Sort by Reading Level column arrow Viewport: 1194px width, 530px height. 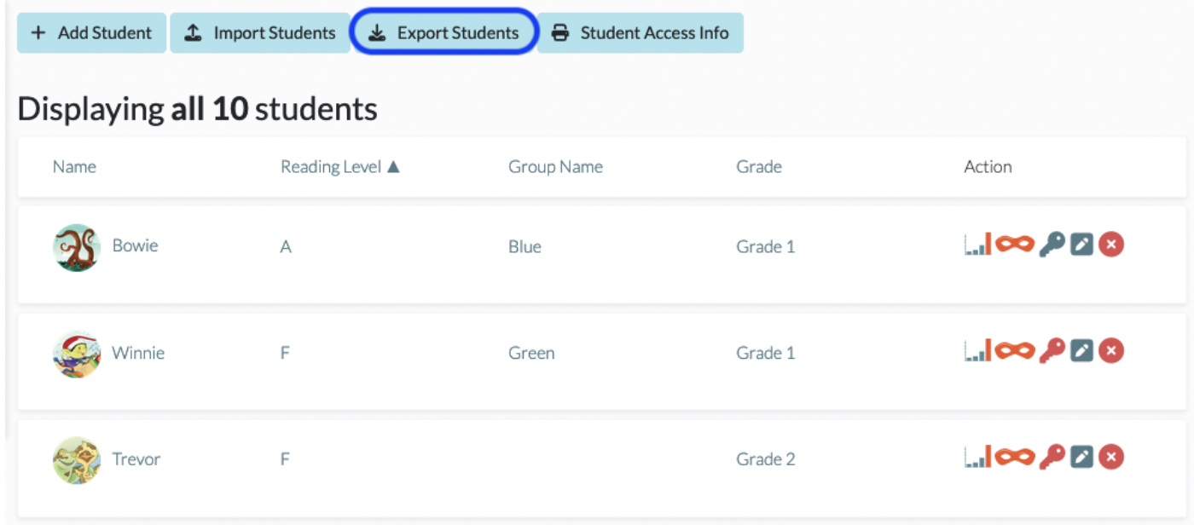[x=393, y=167]
